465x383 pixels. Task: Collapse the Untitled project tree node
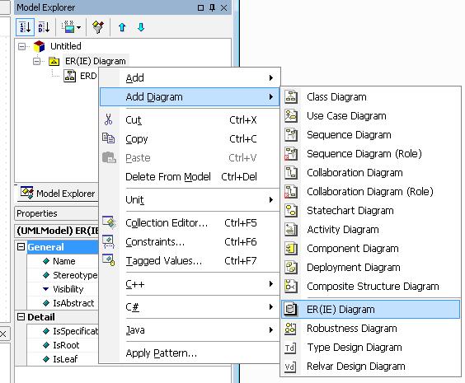click(x=22, y=46)
